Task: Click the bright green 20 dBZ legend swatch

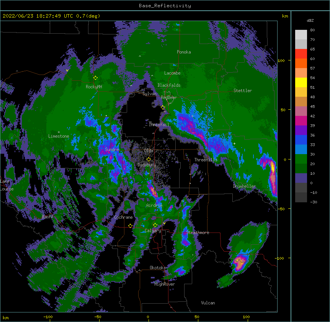Action: [301, 159]
